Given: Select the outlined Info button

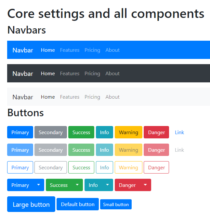Looking at the screenshot, I should coord(104,167).
